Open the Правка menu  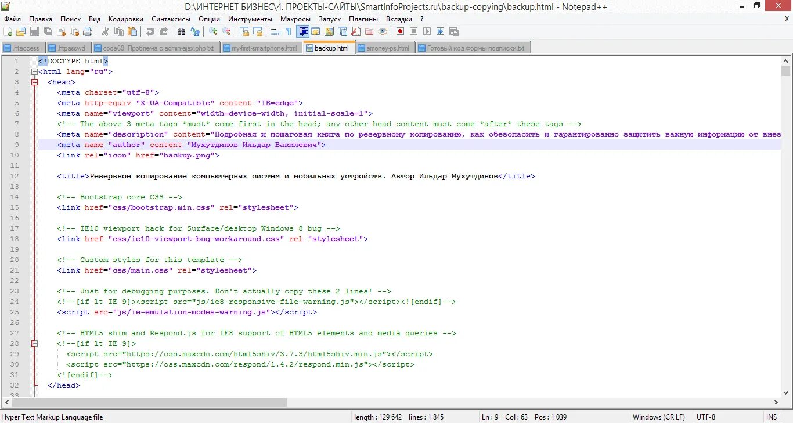tap(40, 19)
